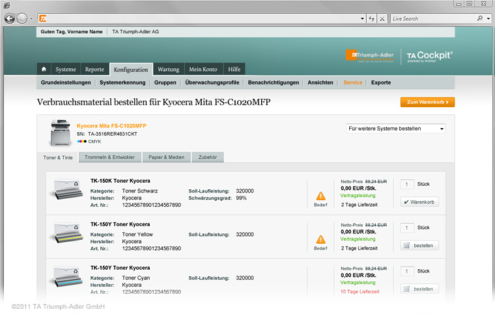Click the cyan toner cartridge image

pos(67,276)
